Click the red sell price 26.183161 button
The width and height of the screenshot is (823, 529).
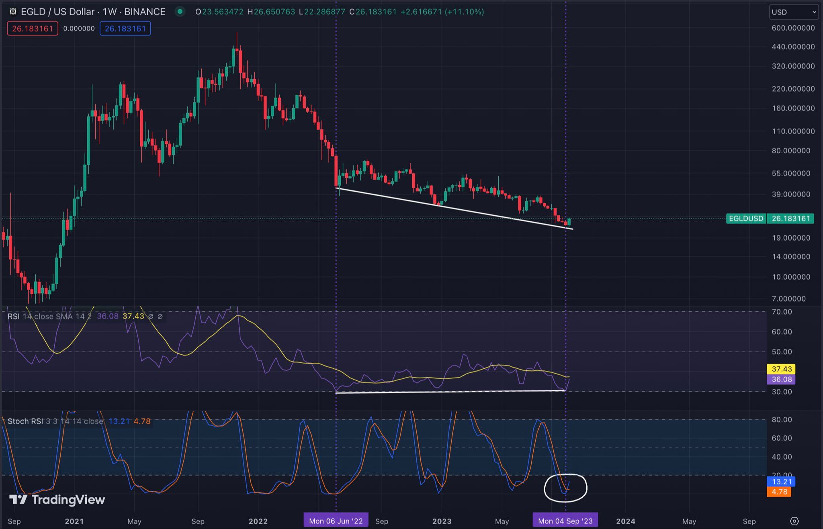coord(33,29)
